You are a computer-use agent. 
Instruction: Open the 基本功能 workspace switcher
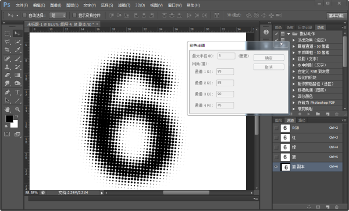coord(336,15)
